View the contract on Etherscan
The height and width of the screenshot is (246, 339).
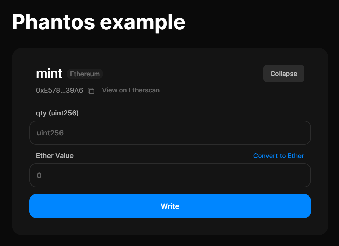(131, 90)
